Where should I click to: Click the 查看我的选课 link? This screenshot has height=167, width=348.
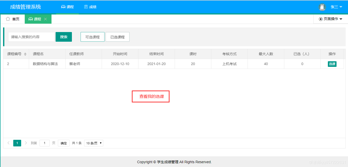pyautogui.click(x=150, y=96)
